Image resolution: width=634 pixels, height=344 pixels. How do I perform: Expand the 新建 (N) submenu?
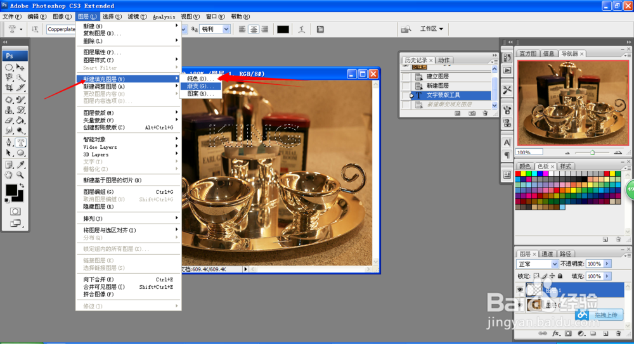129,26
